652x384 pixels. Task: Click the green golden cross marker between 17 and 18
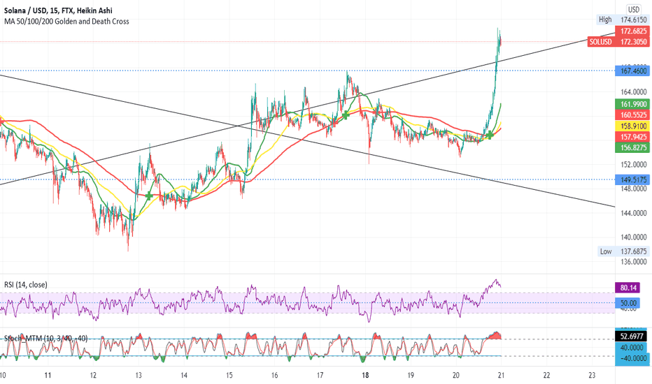(345, 115)
